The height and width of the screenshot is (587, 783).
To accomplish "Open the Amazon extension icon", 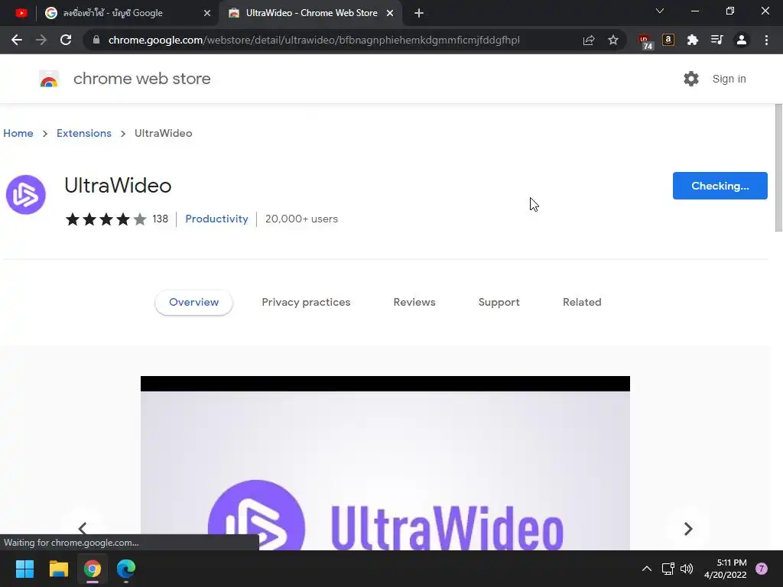I will (x=668, y=40).
